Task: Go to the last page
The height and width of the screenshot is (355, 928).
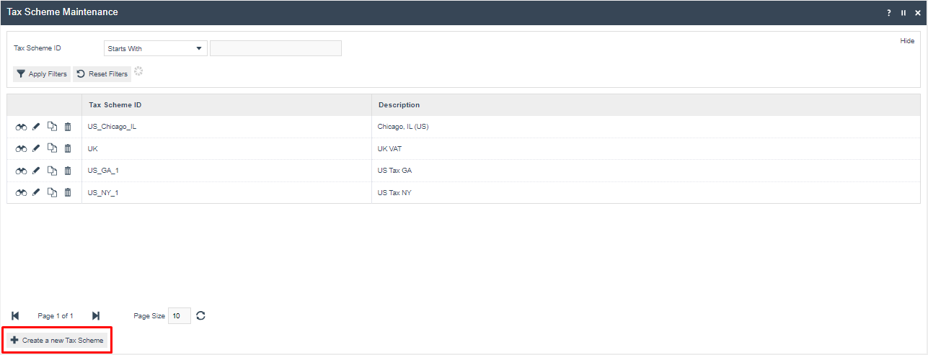Action: click(x=96, y=316)
